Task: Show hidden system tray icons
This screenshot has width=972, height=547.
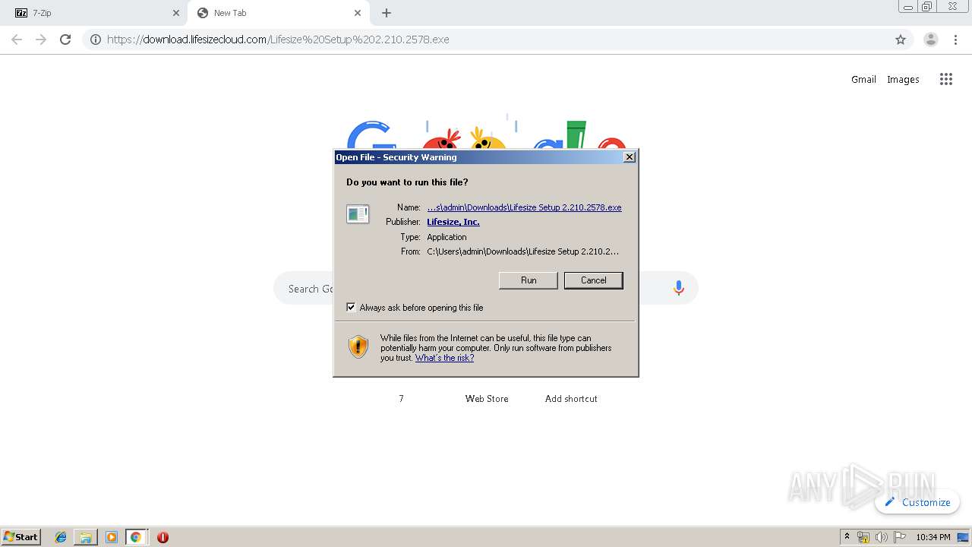Action: coord(847,537)
